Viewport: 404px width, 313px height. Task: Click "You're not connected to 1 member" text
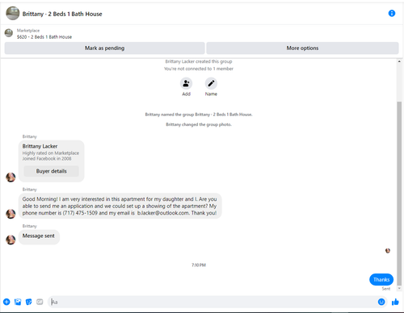[199, 69]
